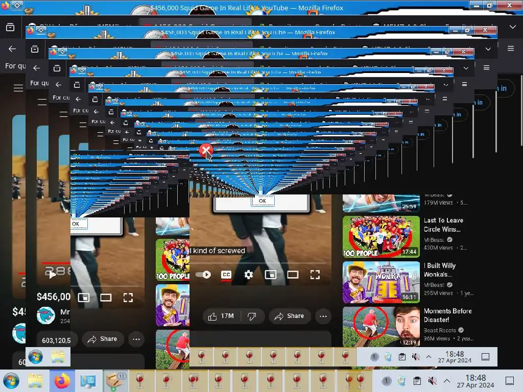Toggle theater mode right of the settings gear
523x392 pixels.
tap(293, 275)
